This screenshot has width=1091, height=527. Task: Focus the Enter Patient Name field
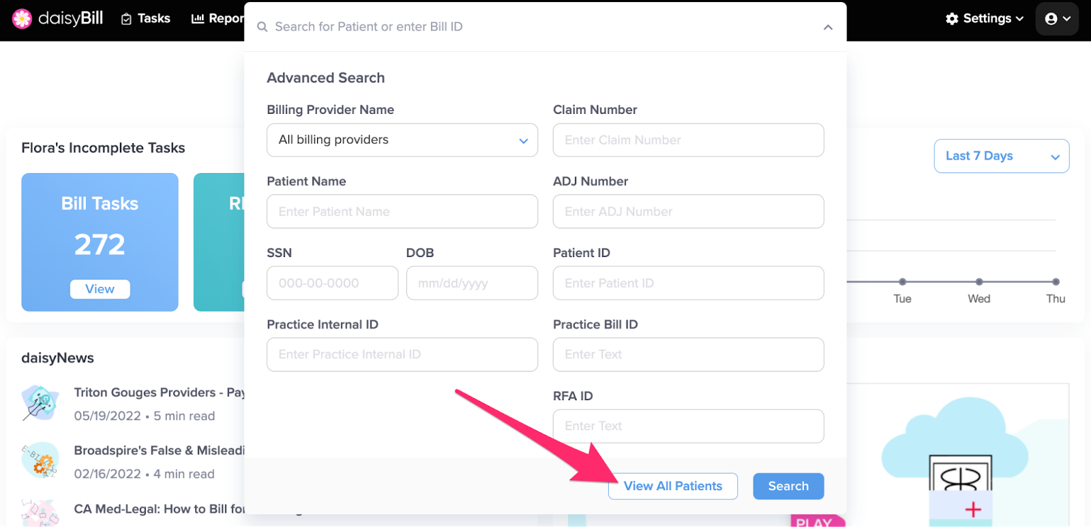pos(402,212)
